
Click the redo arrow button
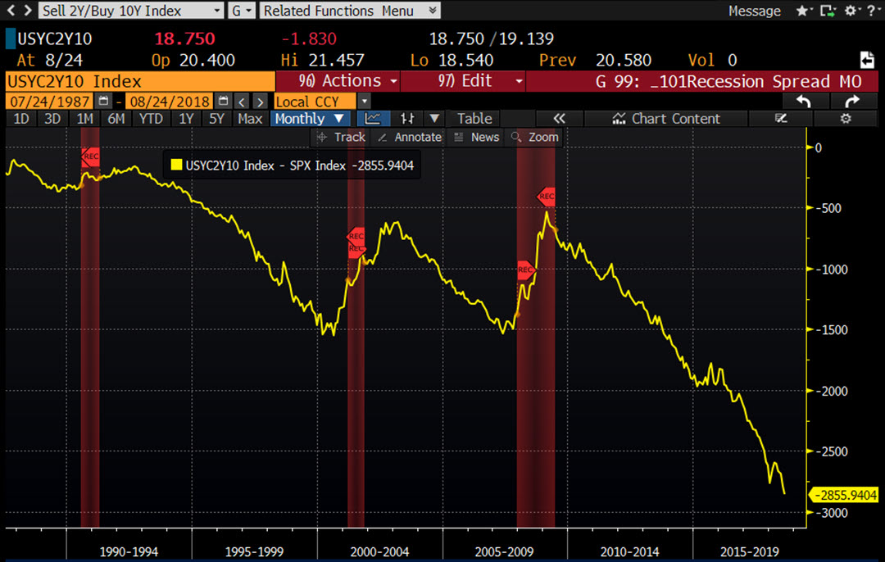click(852, 102)
